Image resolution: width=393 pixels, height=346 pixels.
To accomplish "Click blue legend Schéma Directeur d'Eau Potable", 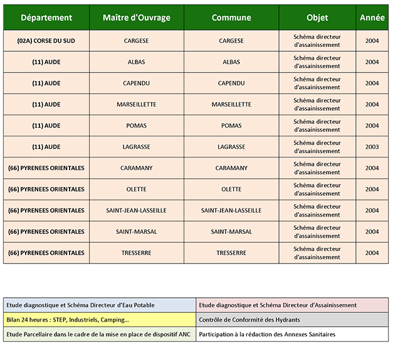I will pyautogui.click(x=100, y=305).
